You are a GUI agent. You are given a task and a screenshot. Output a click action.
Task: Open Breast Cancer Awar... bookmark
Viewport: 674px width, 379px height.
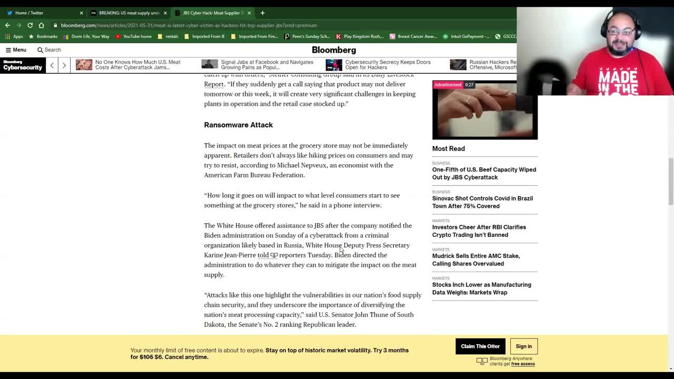413,36
